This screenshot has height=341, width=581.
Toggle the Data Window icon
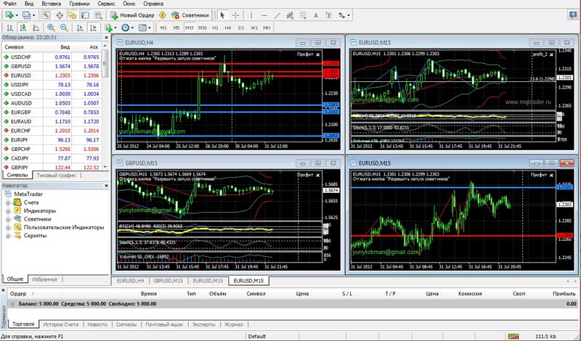[60, 15]
